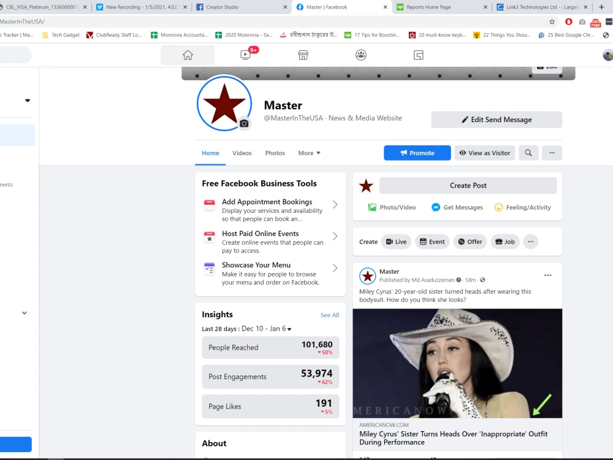Click the post's small star avatar
This screenshot has width=613, height=460.
pos(367,276)
